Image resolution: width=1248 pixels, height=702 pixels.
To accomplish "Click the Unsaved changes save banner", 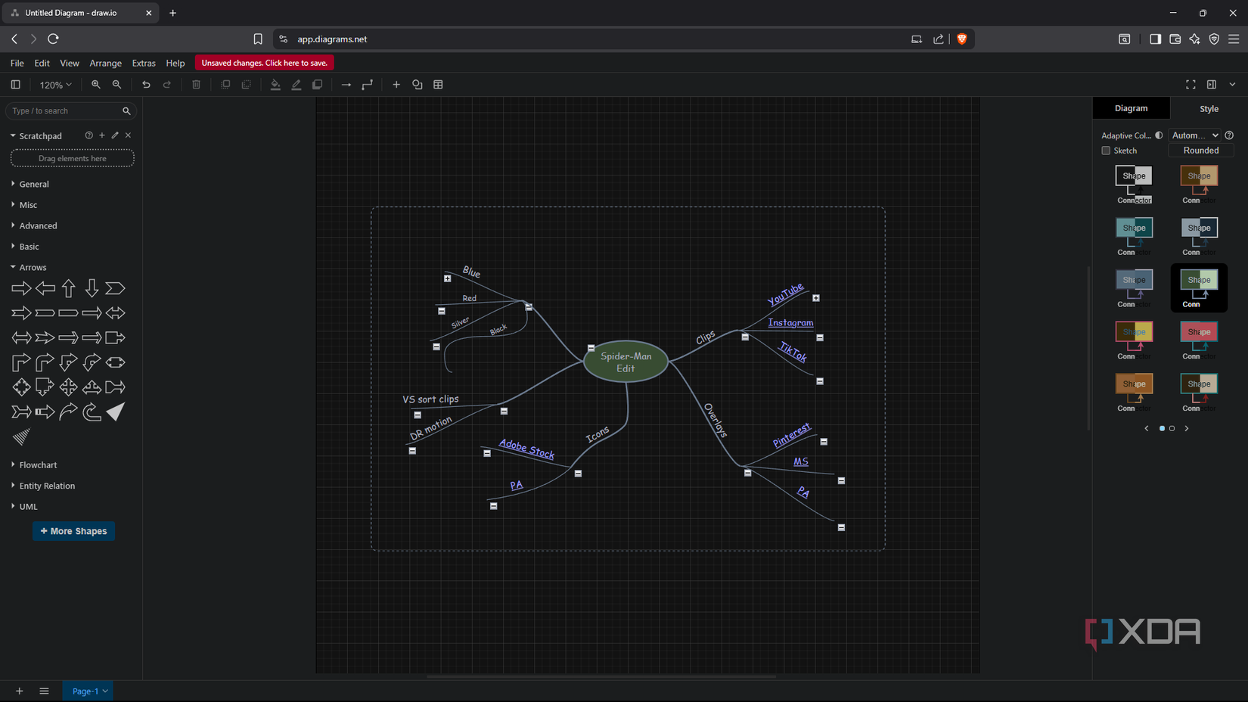I will 264,63.
